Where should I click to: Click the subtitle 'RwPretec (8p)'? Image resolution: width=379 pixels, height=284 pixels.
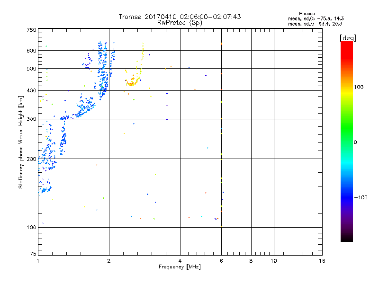pyautogui.click(x=180, y=23)
